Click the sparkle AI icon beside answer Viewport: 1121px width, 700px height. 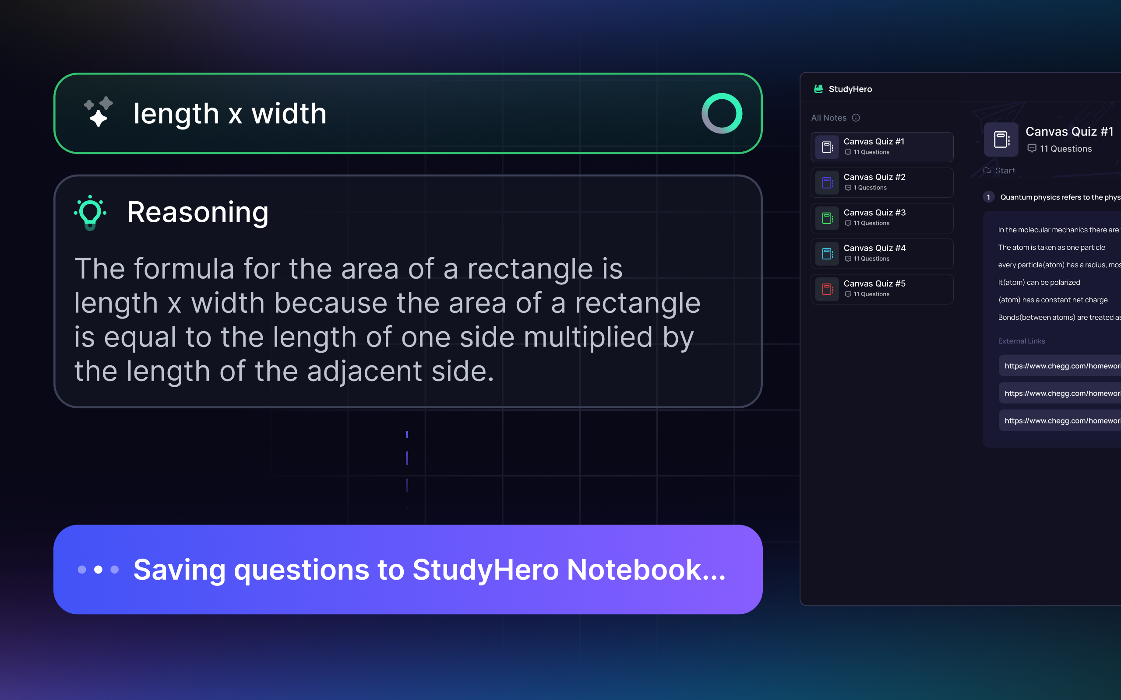(x=98, y=112)
